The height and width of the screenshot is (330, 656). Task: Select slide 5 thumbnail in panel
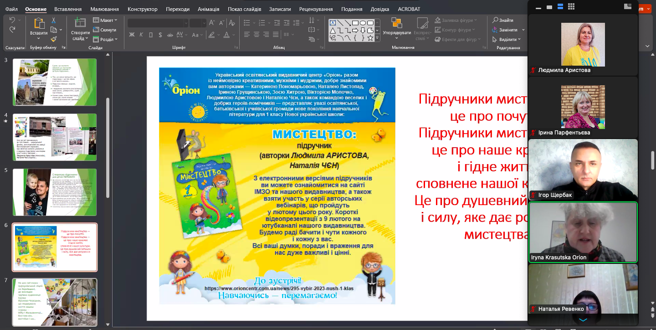pyautogui.click(x=55, y=192)
